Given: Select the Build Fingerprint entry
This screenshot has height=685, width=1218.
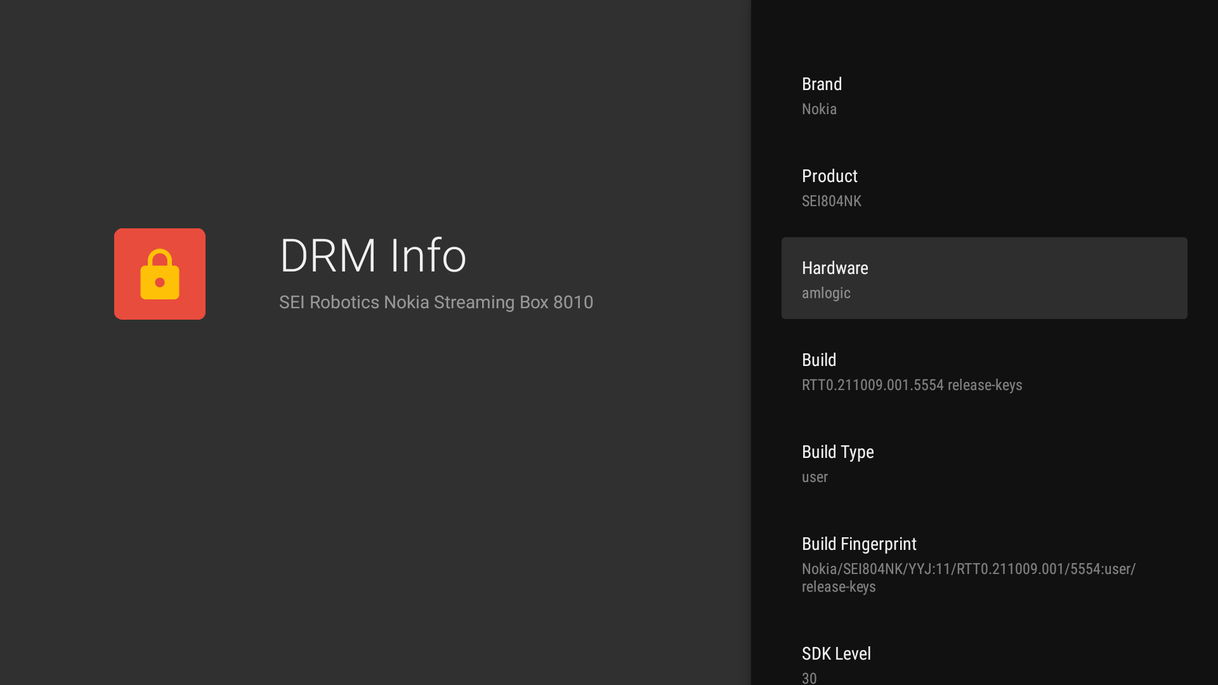Looking at the screenshot, I should tap(985, 563).
